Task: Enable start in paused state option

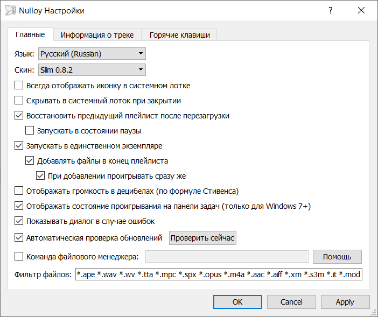Action: pyautogui.click(x=30, y=130)
